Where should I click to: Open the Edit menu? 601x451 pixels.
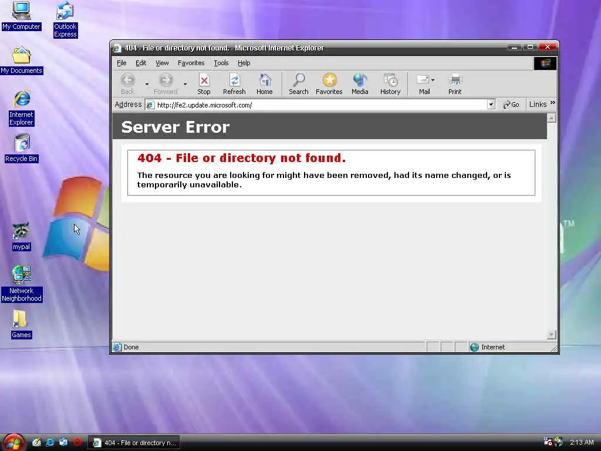(141, 63)
